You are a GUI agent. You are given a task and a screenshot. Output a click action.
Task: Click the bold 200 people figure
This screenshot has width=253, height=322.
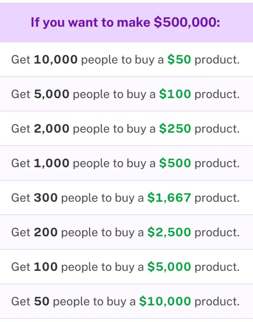pos(46,232)
